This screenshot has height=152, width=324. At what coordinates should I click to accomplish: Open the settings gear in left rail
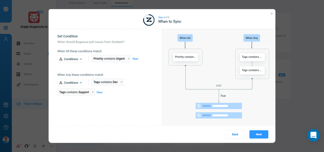pyautogui.click(x=6, y=116)
